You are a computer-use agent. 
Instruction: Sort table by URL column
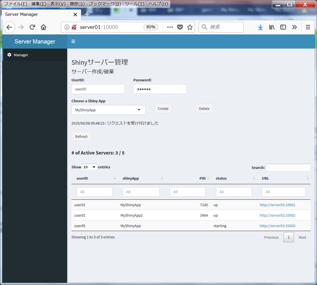(284, 178)
